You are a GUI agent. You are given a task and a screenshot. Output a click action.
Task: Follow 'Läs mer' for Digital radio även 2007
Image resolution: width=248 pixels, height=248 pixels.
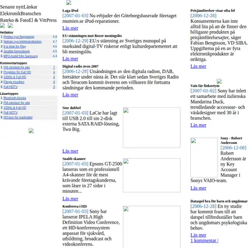[x=70, y=95]
